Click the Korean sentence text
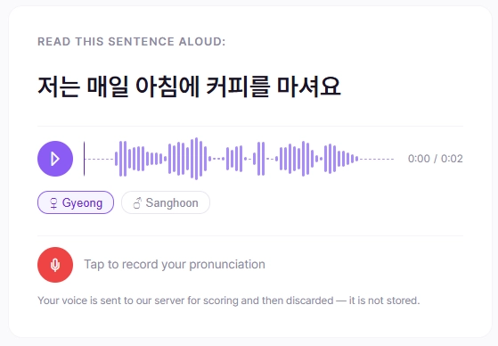This screenshot has height=346, width=498. click(189, 86)
